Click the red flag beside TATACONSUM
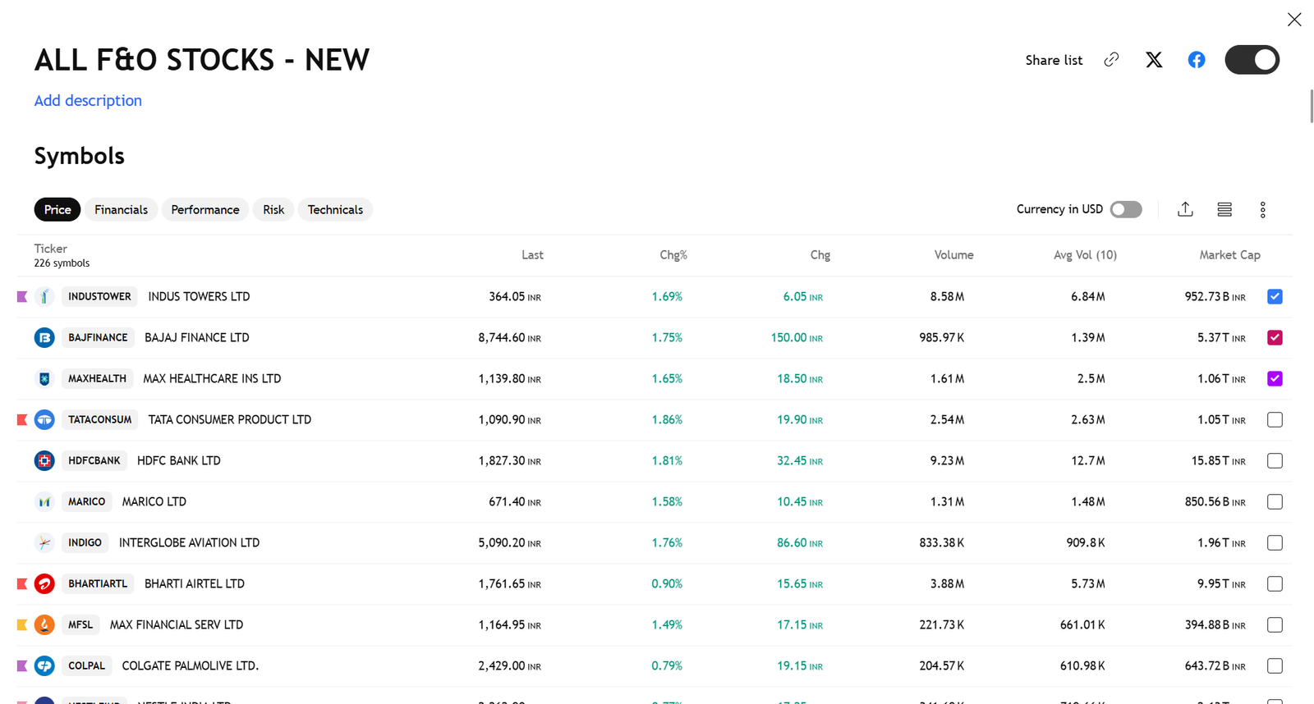The width and height of the screenshot is (1314, 704). point(22,419)
